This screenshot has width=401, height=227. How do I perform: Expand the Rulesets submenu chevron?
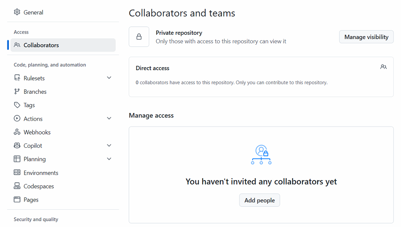[109, 78]
